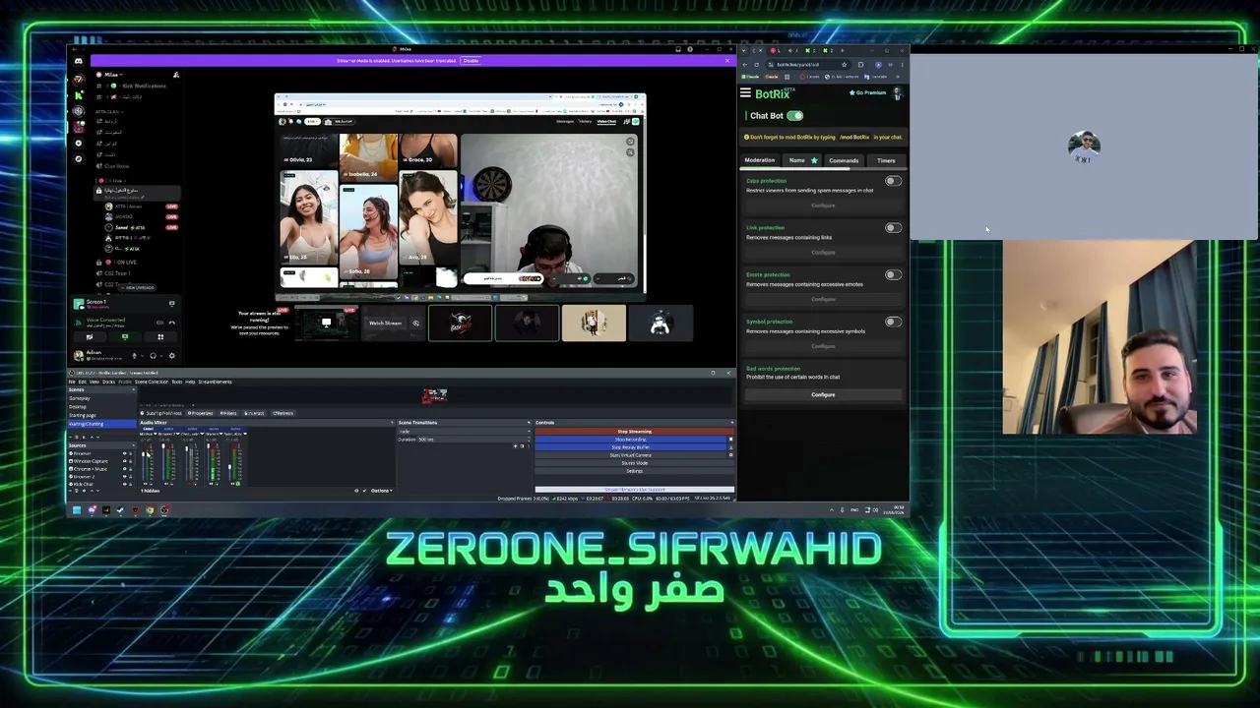Screen dimensions: 1260x708
Task: Click Stop Recording in OBS
Action: coord(631,440)
